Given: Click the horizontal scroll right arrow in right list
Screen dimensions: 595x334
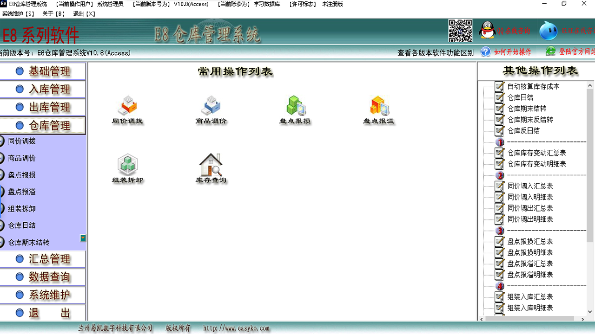Looking at the screenshot, I should pyautogui.click(x=583, y=319).
